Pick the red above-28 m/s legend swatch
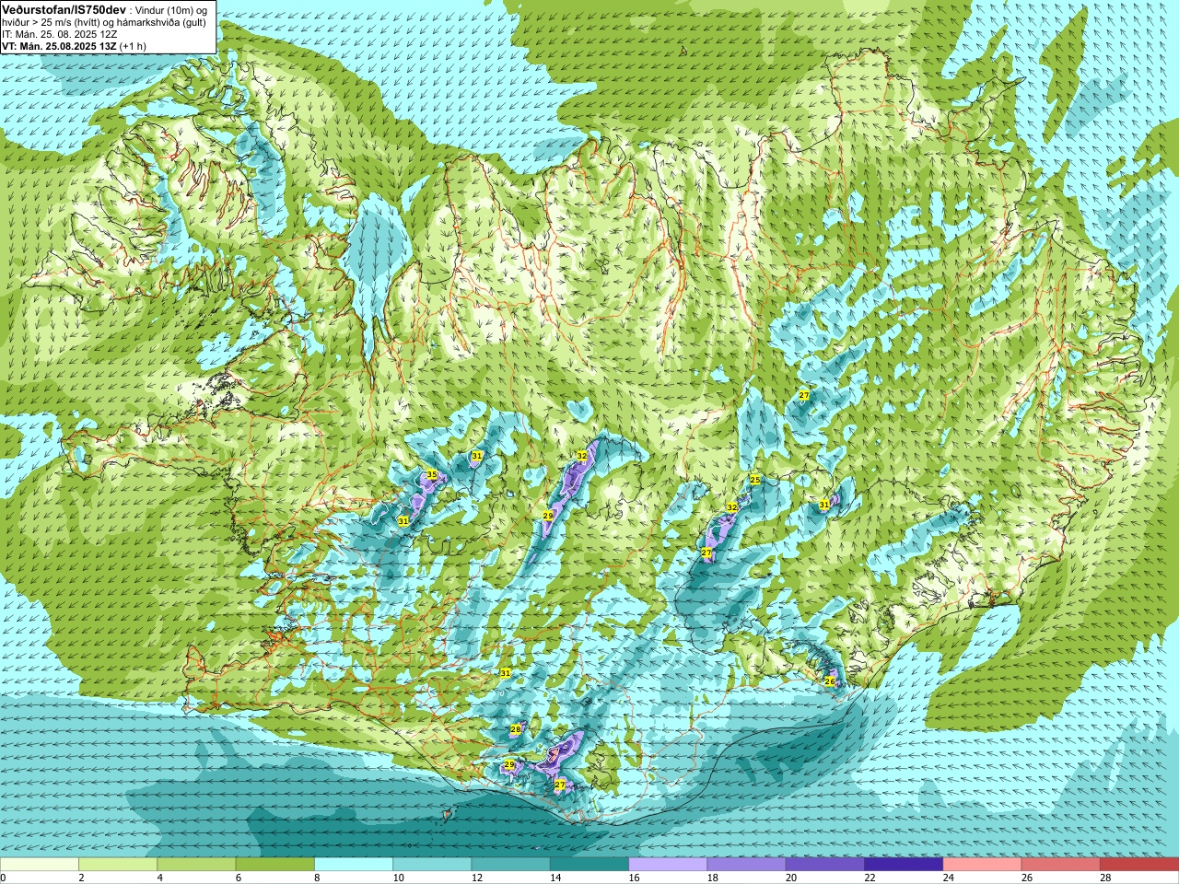 coord(1139,865)
